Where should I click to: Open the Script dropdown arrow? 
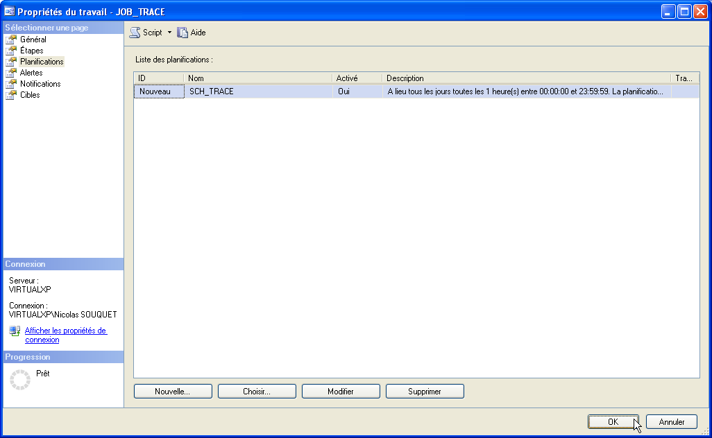point(169,33)
